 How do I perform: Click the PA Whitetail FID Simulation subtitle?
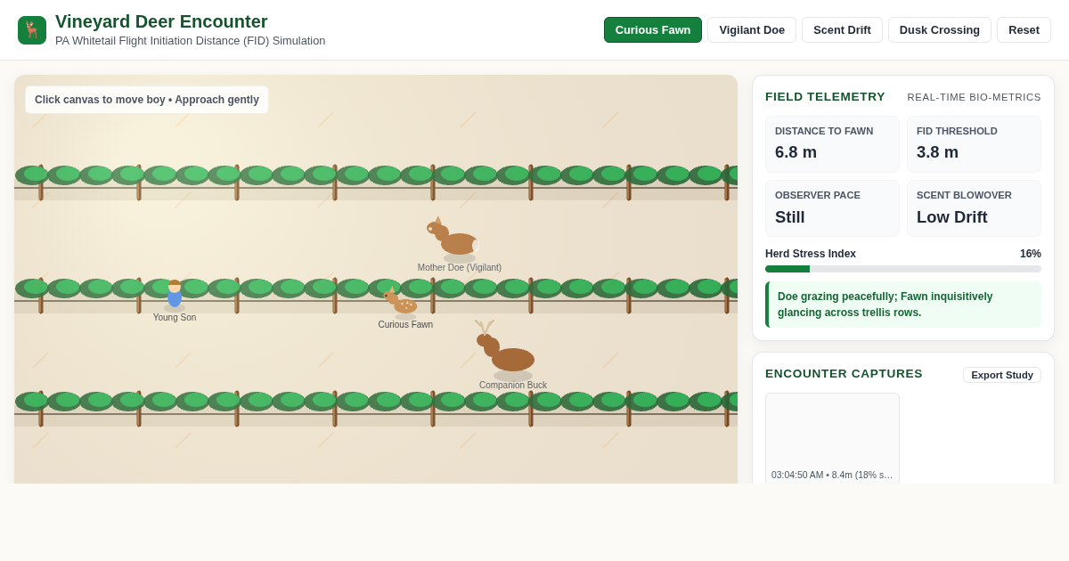click(x=191, y=41)
